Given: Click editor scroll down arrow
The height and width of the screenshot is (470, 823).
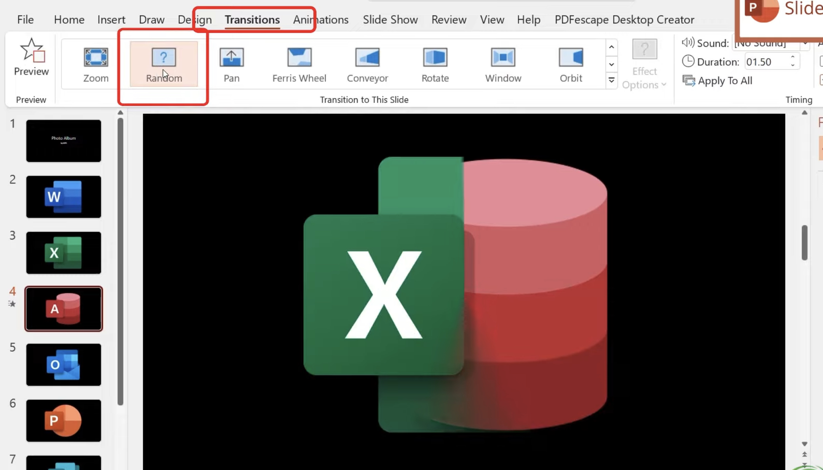Looking at the screenshot, I should click(804, 444).
